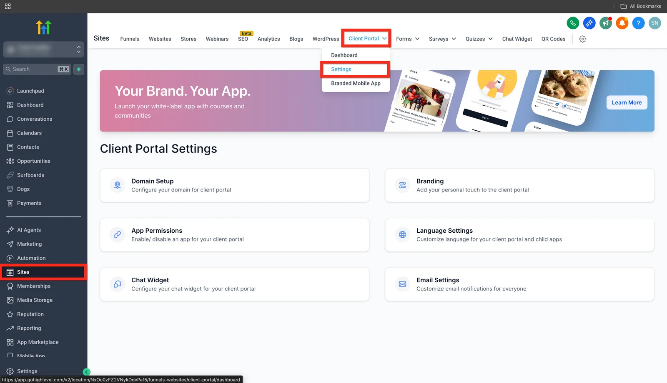Click the green phone dialer icon
This screenshot has height=383, width=667.
pyautogui.click(x=573, y=23)
